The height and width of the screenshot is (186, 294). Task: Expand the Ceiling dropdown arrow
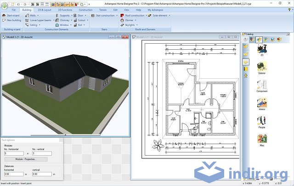point(40,25)
